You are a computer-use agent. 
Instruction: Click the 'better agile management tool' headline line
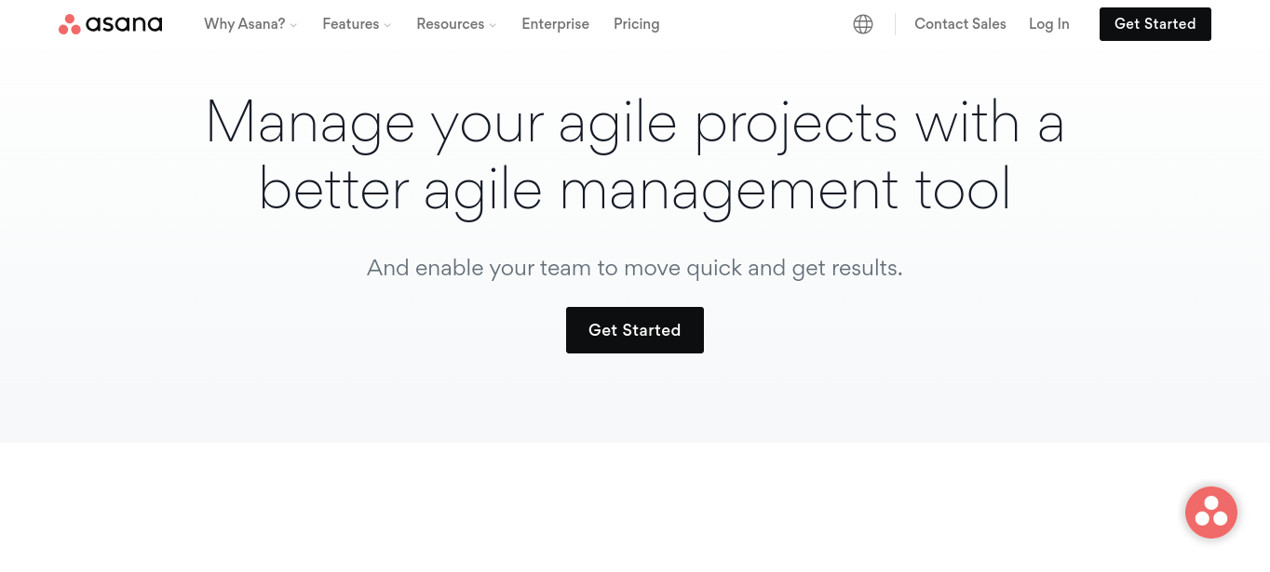(x=634, y=190)
